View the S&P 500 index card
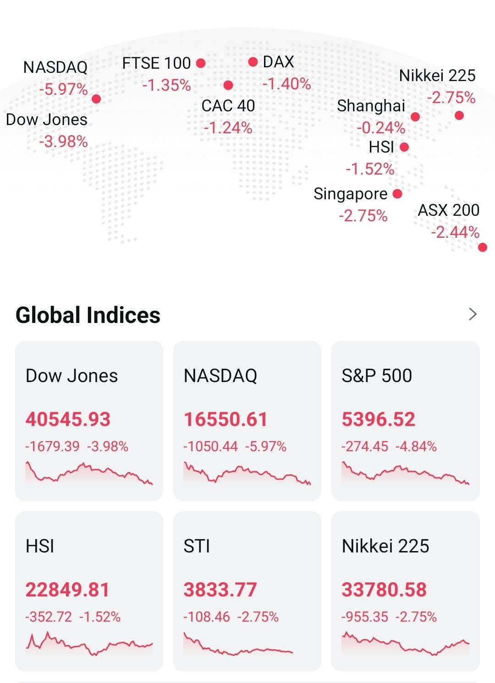The width and height of the screenshot is (495, 683). 405,421
